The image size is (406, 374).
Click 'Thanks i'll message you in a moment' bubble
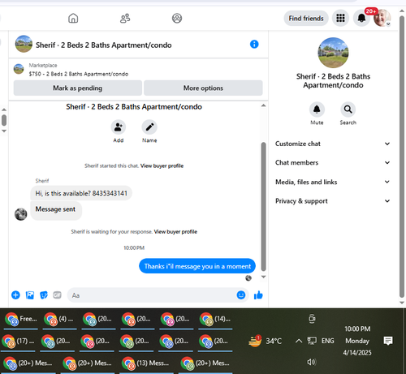pos(197,266)
